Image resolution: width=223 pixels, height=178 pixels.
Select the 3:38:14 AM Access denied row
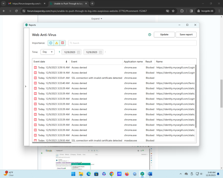[x=114, y=73]
